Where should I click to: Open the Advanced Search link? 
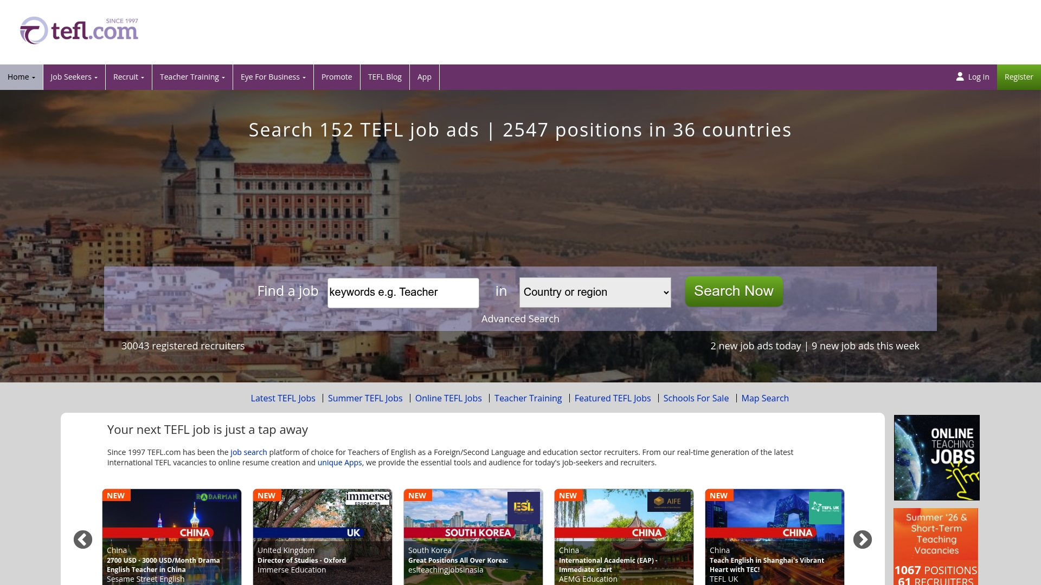[520, 319]
